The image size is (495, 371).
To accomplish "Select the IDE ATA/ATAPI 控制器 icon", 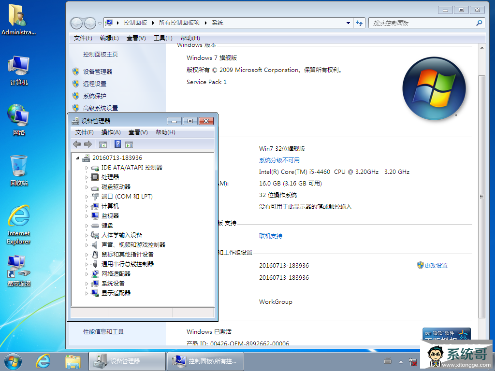I will click(x=95, y=168).
